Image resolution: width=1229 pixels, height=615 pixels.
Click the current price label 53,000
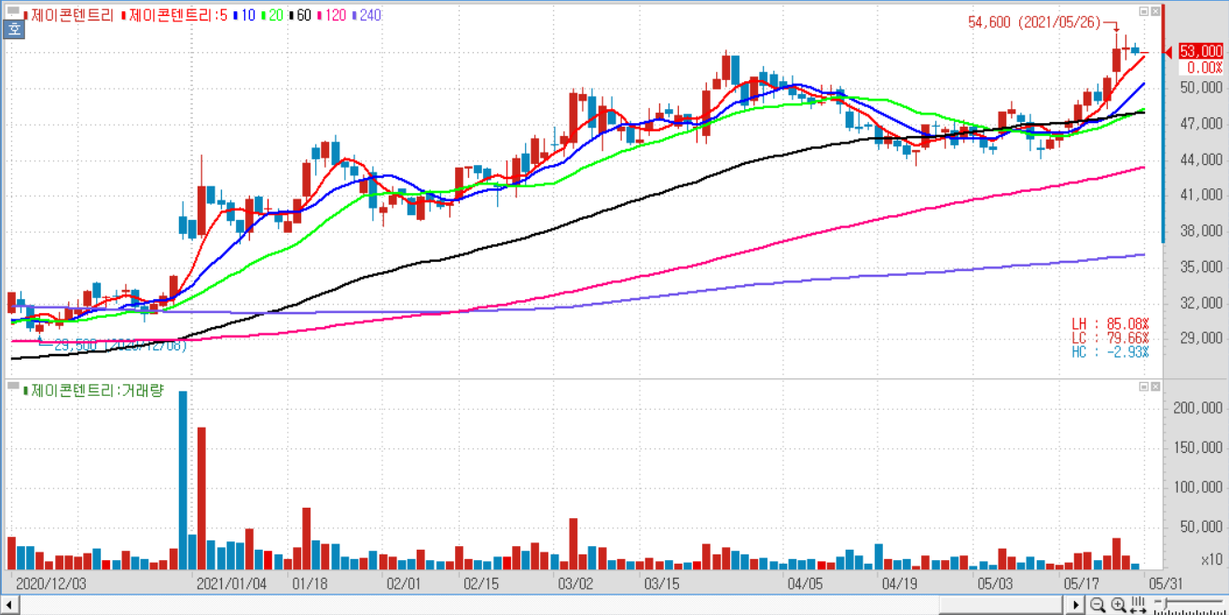pyautogui.click(x=1200, y=51)
